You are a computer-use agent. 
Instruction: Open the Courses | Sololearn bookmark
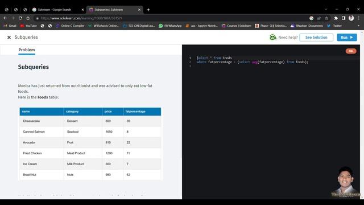[237, 26]
